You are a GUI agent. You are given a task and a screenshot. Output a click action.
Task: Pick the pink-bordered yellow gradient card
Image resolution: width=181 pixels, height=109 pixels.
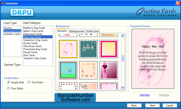tap(109, 49)
